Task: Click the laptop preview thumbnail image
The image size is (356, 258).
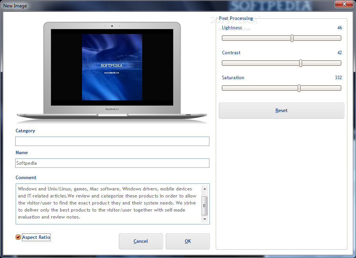Action: point(112,72)
